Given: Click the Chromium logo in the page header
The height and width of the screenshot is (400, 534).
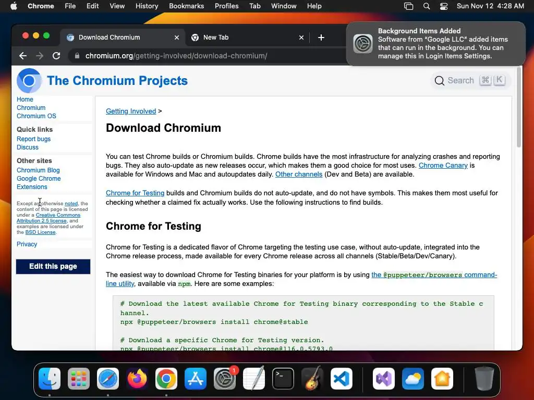Looking at the screenshot, I should pos(29,81).
